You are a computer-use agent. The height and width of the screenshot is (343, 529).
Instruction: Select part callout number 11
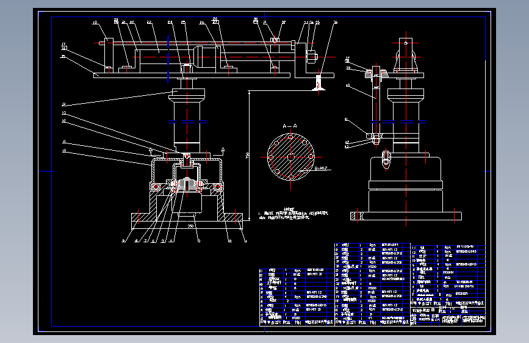pyautogui.click(x=64, y=142)
